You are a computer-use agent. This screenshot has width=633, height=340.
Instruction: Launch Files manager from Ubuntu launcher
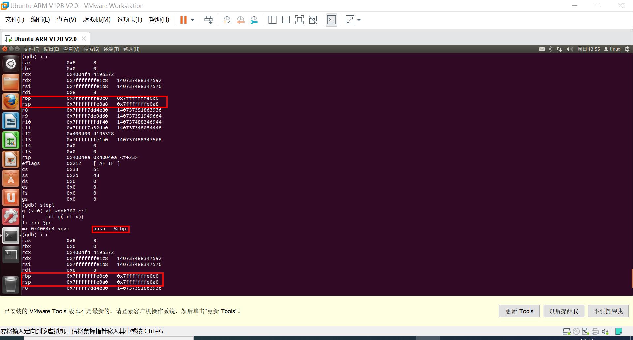click(11, 83)
